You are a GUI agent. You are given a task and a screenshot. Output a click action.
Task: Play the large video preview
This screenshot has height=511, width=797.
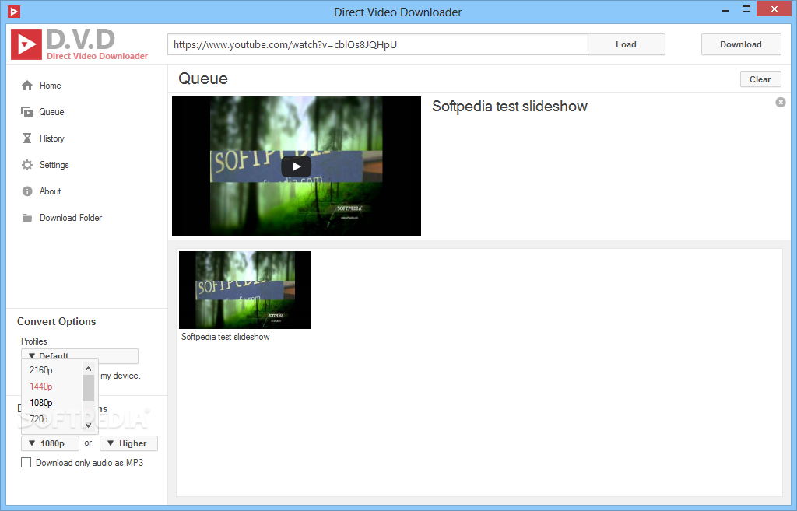297,166
